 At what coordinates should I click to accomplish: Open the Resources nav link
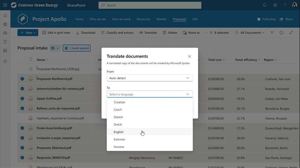(x=143, y=19)
